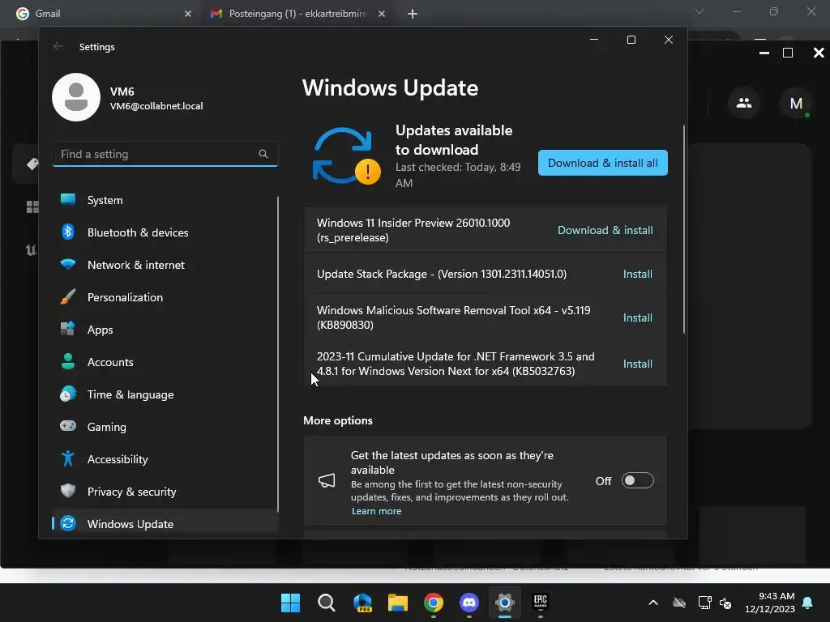Open Learn more link
Screen dimensions: 830x622
click(x=376, y=511)
